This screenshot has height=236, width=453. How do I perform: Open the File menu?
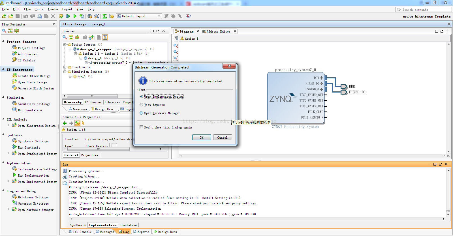(5, 9)
